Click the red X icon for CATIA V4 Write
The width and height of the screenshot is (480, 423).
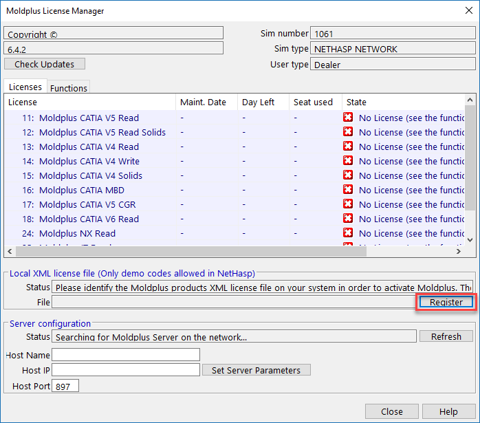coord(348,160)
